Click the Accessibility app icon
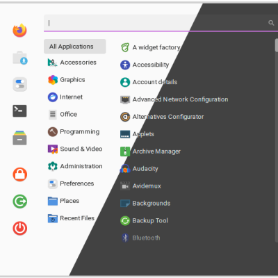 pos(125,65)
